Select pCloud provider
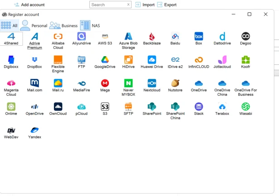The height and width of the screenshot is (196, 279). (x=82, y=109)
